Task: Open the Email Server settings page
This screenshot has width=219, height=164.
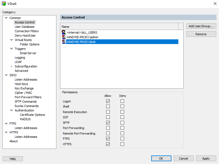Action: click(28, 53)
